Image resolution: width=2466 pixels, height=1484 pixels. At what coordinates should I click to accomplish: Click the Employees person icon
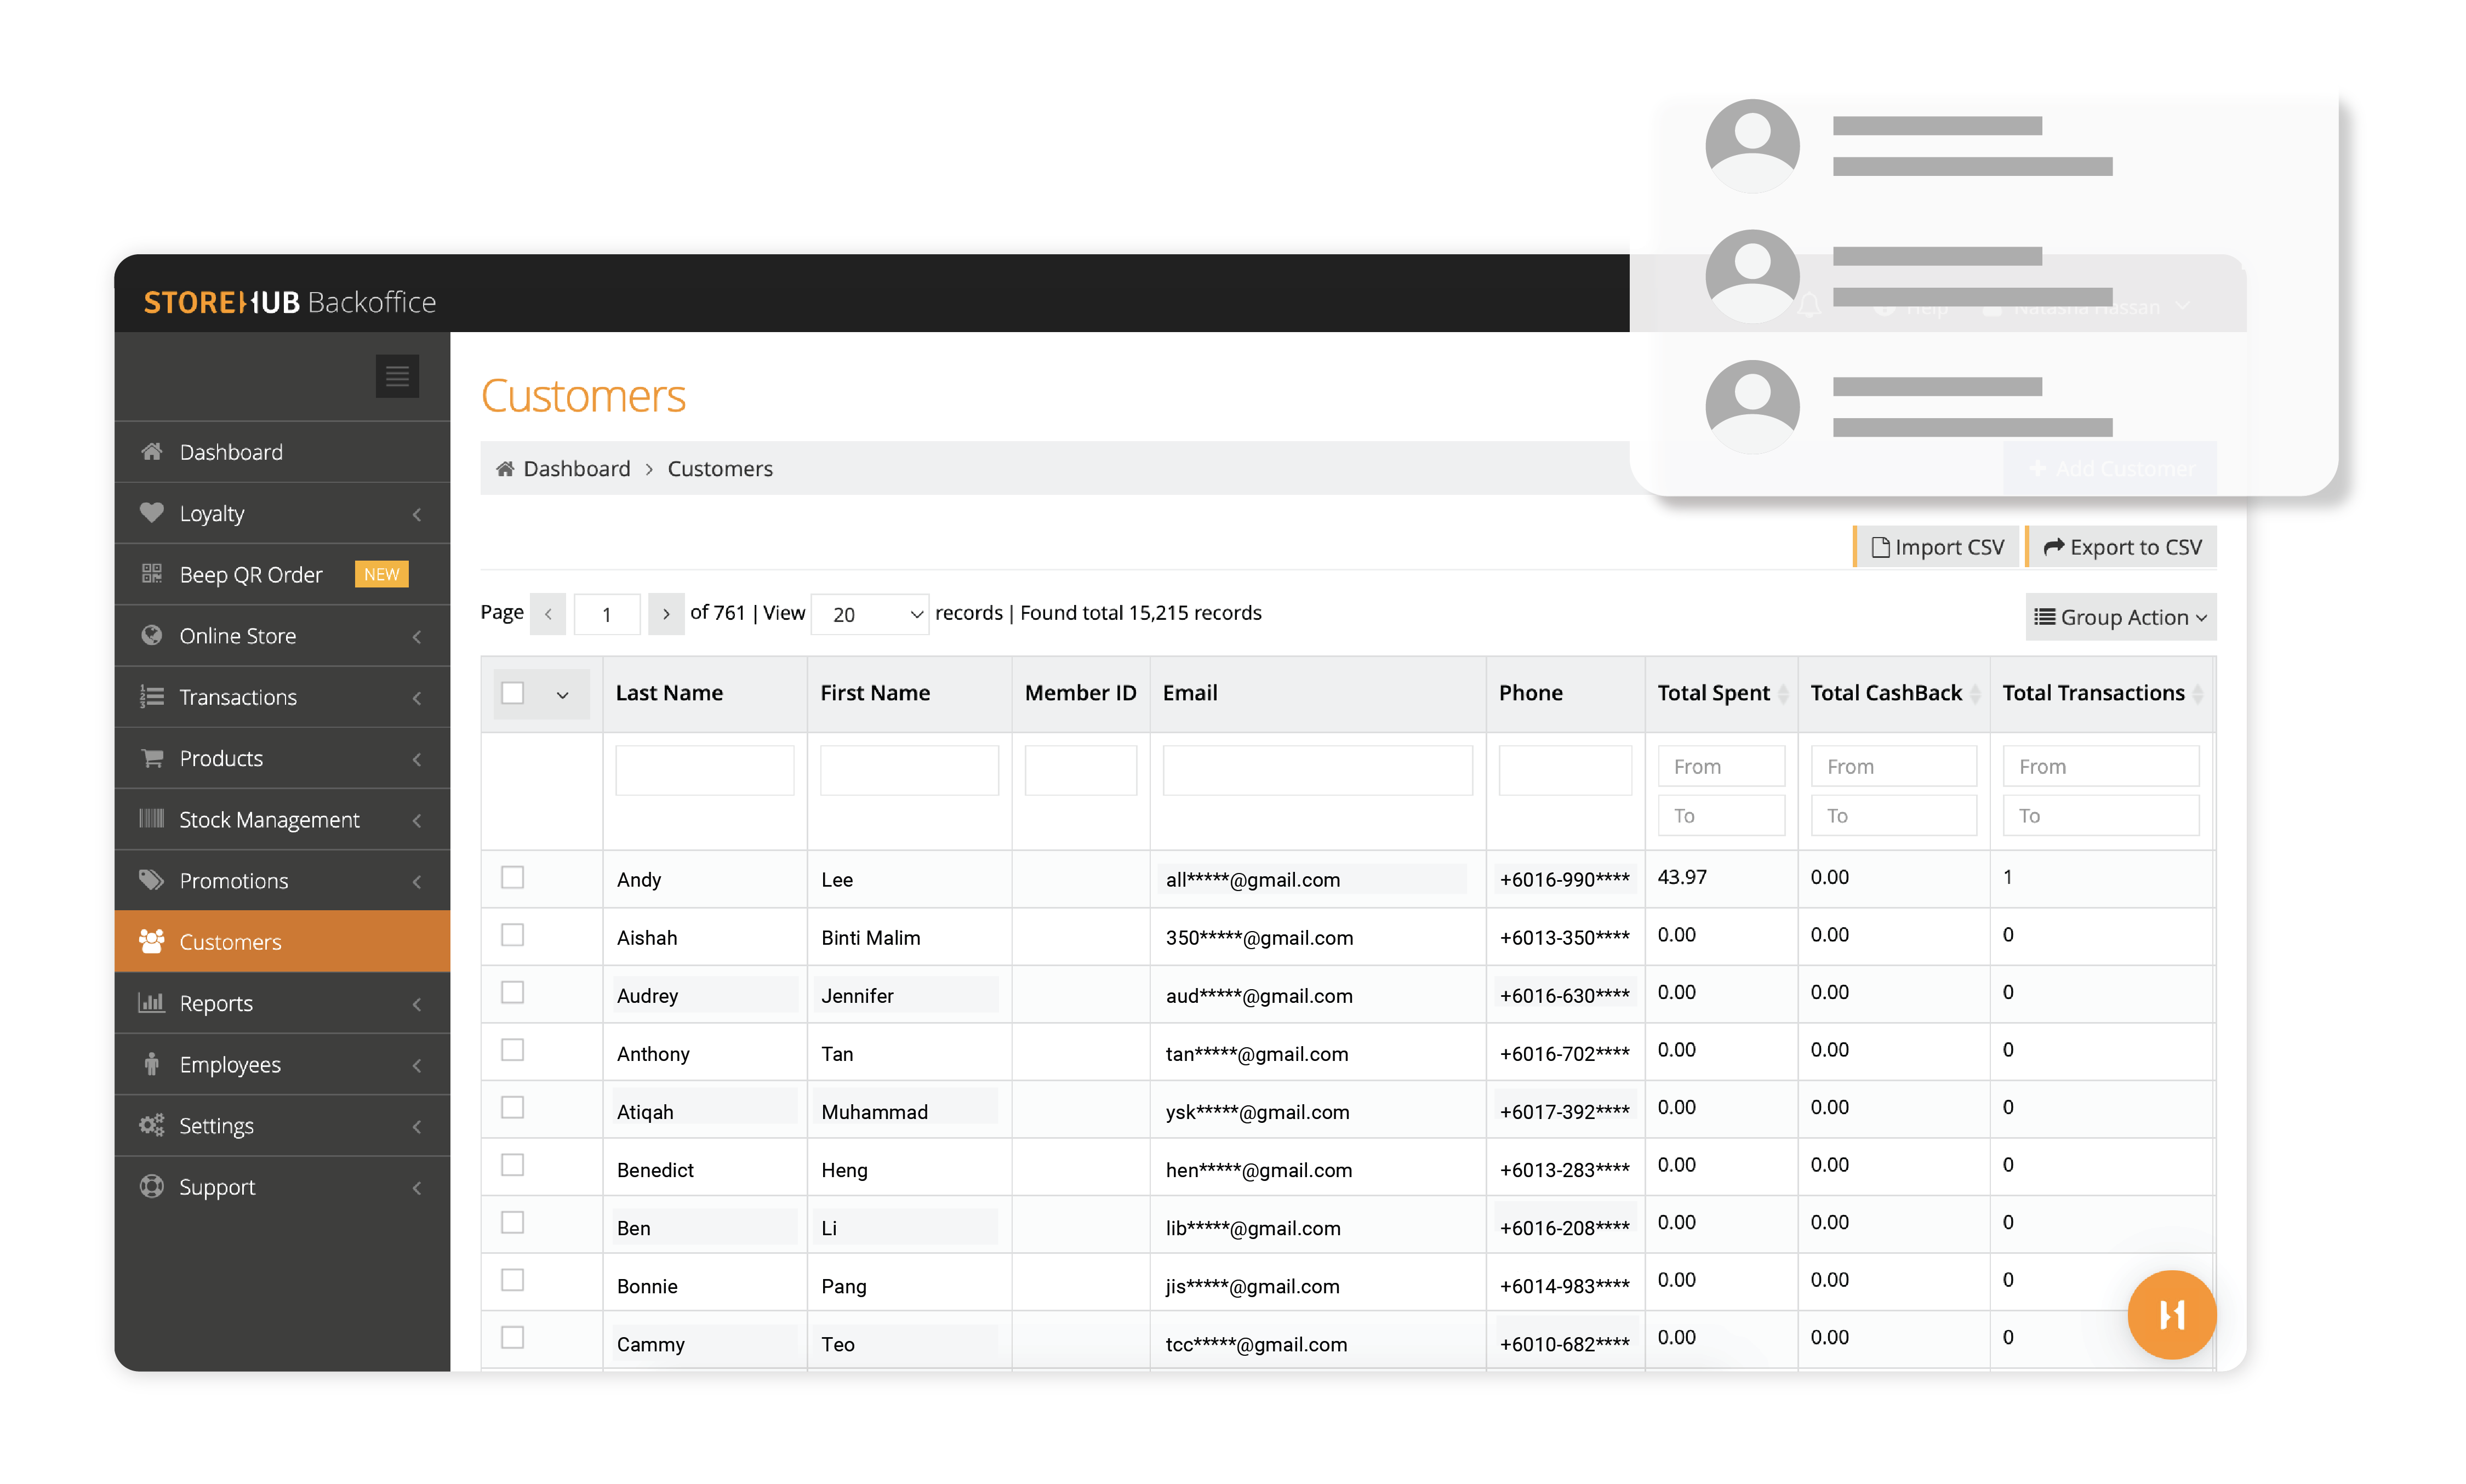pyautogui.click(x=151, y=1063)
